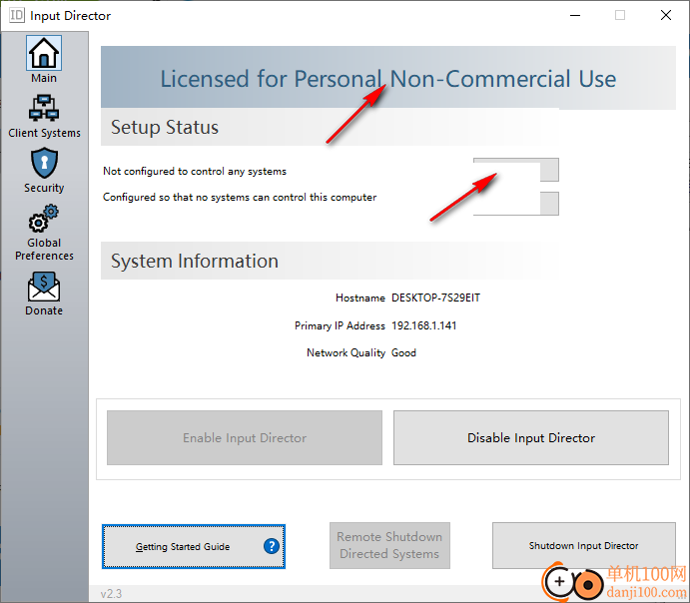Click the greyed Enable Input Director button
The image size is (690, 603).
coord(245,437)
